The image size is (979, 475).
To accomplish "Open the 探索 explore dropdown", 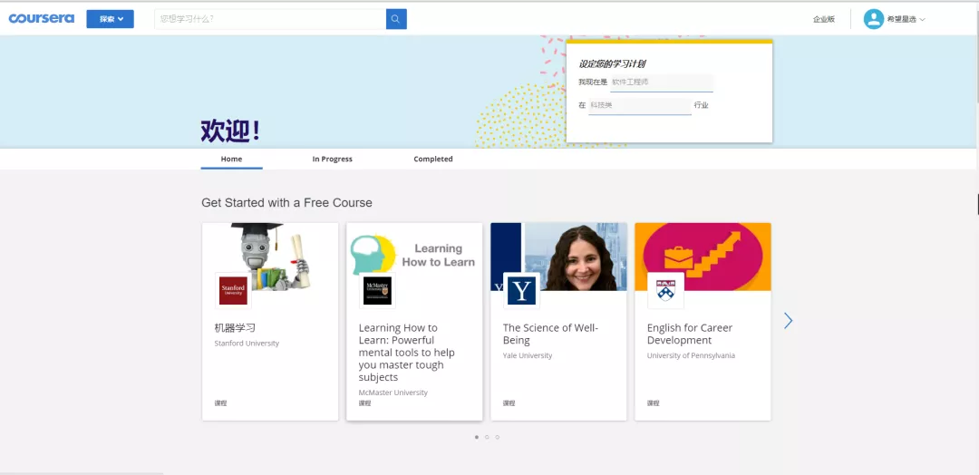I will [110, 19].
